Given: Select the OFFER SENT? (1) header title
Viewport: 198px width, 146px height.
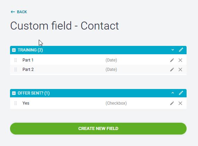Looking at the screenshot, I should pos(34,93).
